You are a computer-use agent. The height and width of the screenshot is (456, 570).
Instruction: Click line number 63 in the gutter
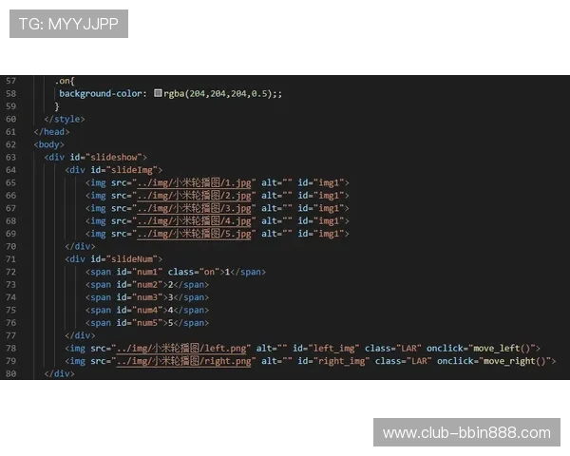(x=11, y=157)
